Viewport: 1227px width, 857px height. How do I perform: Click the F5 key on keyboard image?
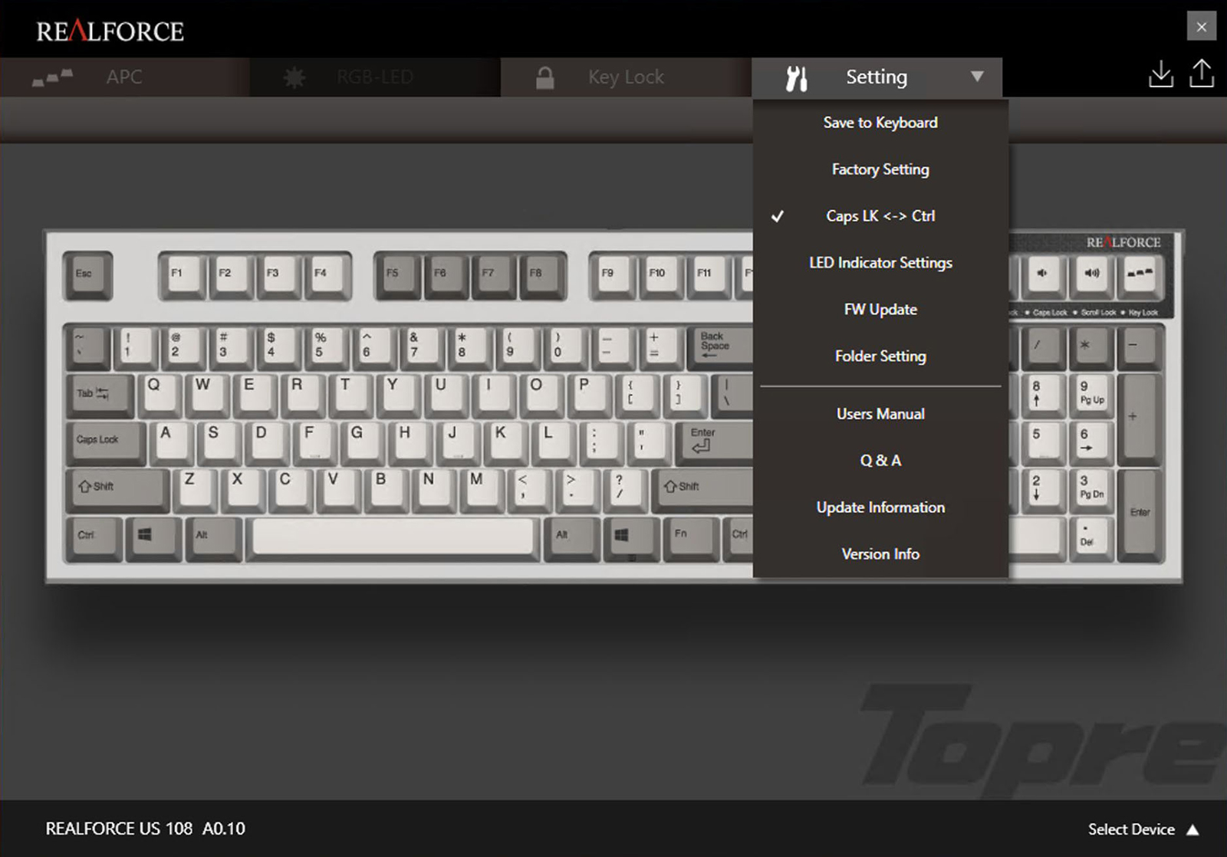tap(397, 275)
